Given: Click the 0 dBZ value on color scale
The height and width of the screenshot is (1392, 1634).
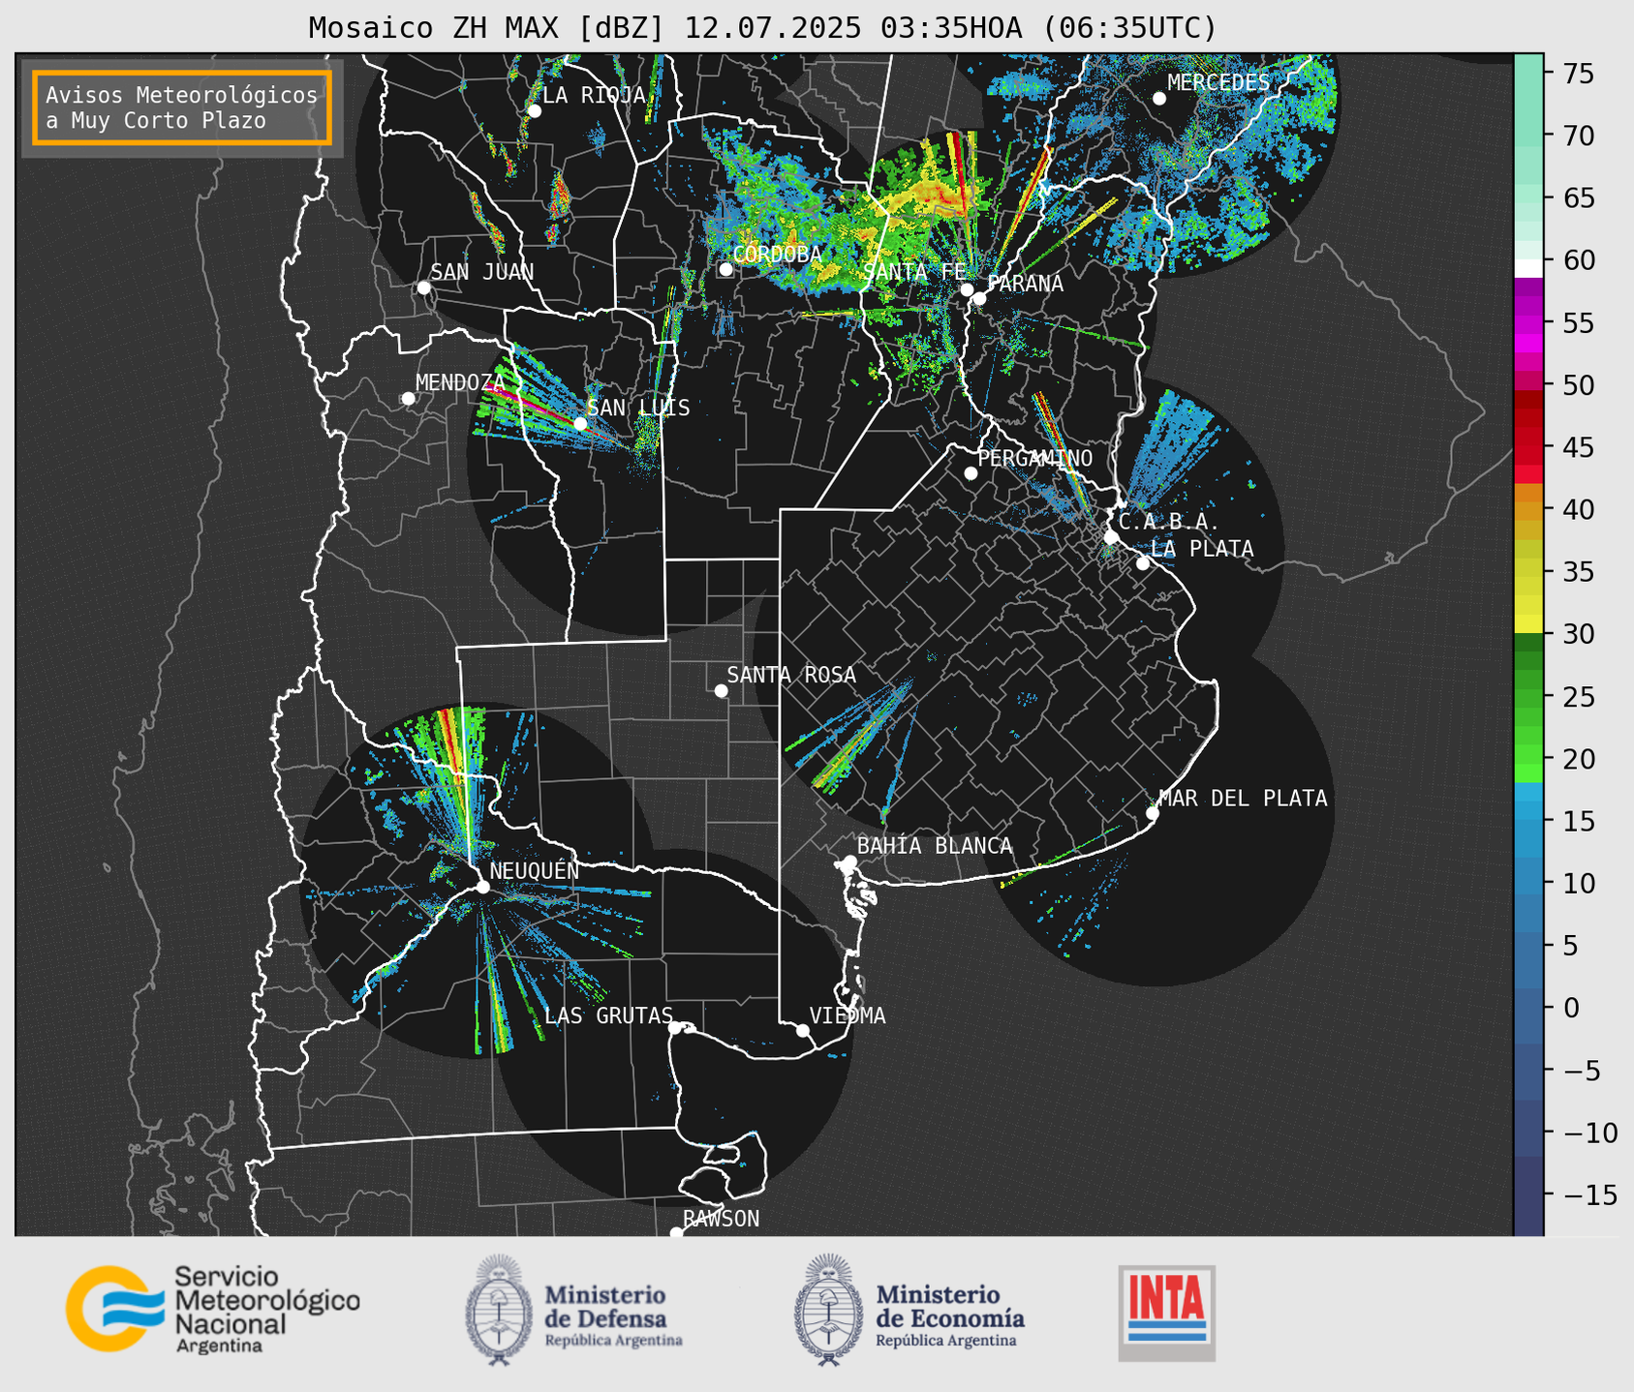Looking at the screenshot, I should (x=1571, y=1008).
